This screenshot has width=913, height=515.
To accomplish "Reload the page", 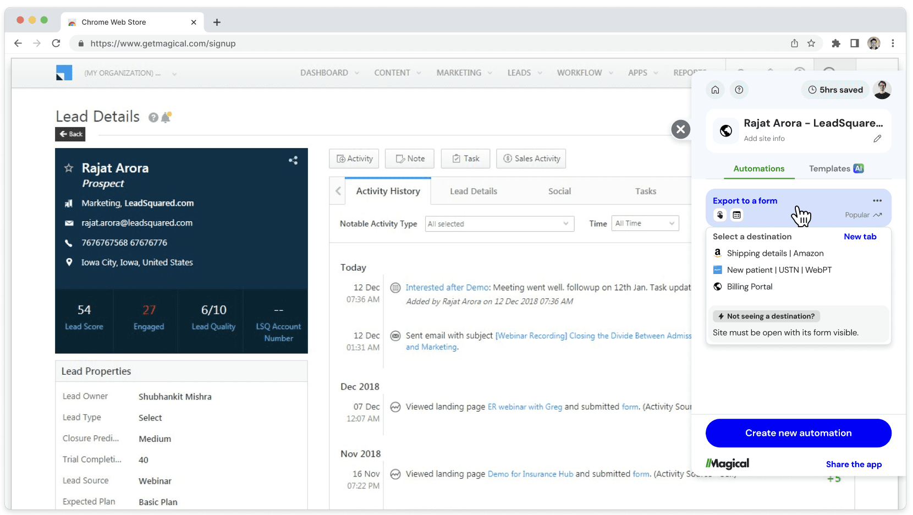I will click(x=56, y=43).
